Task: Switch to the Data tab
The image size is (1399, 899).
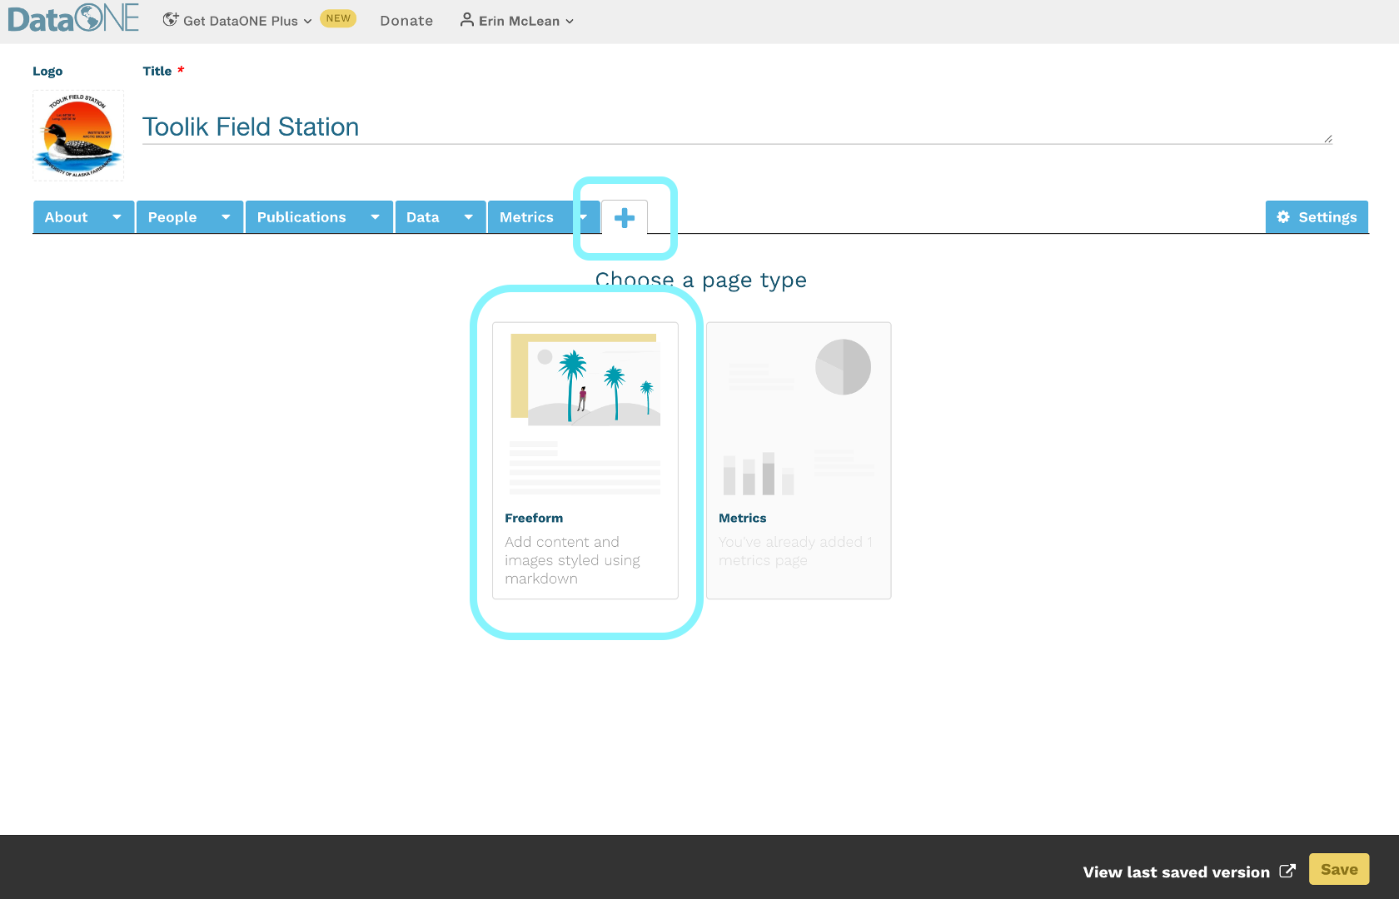Action: tap(423, 217)
